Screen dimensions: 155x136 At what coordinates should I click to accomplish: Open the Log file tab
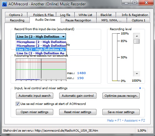click(65, 15)
